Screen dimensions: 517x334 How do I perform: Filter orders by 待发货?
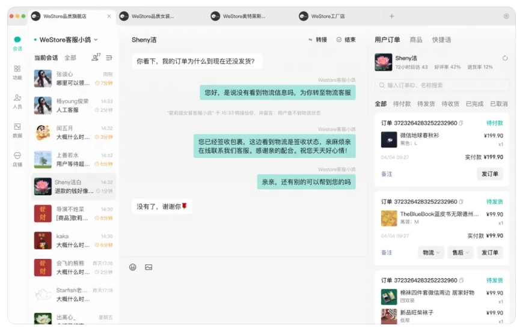pyautogui.click(x=426, y=104)
